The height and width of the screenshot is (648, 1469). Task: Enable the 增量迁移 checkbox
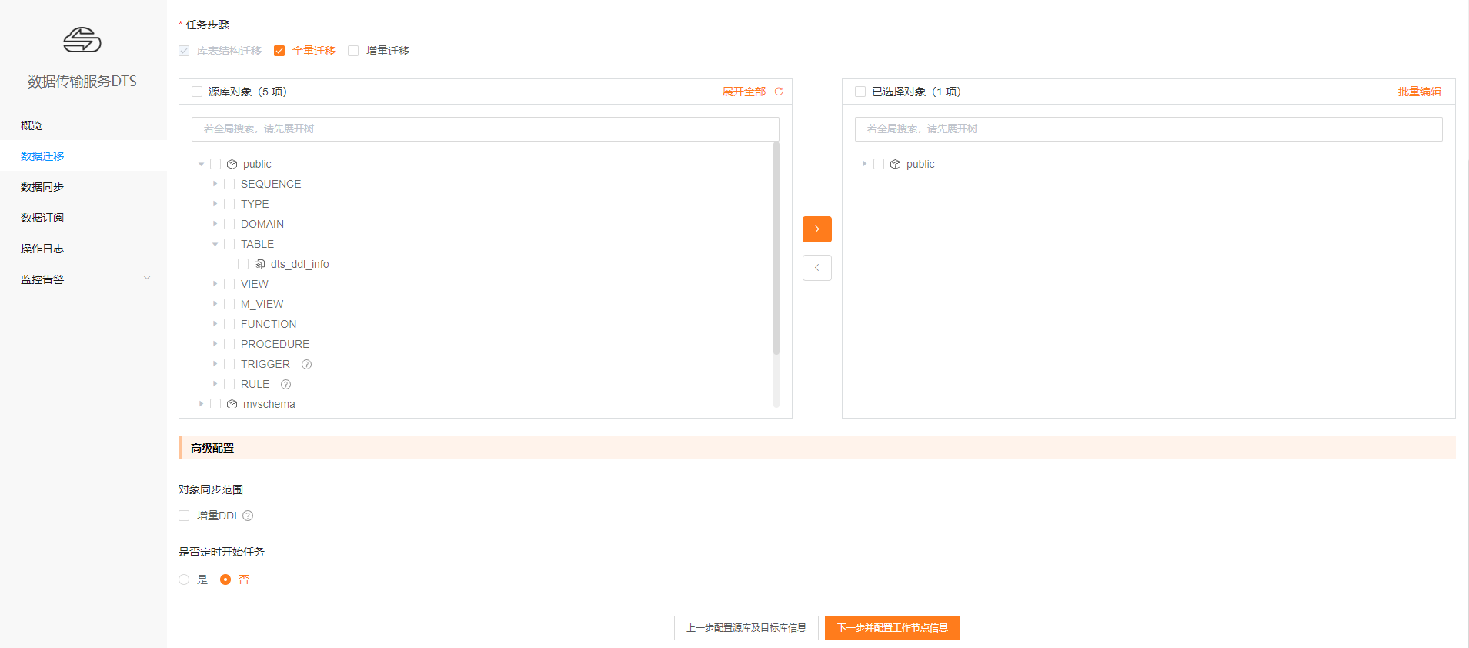tap(353, 51)
